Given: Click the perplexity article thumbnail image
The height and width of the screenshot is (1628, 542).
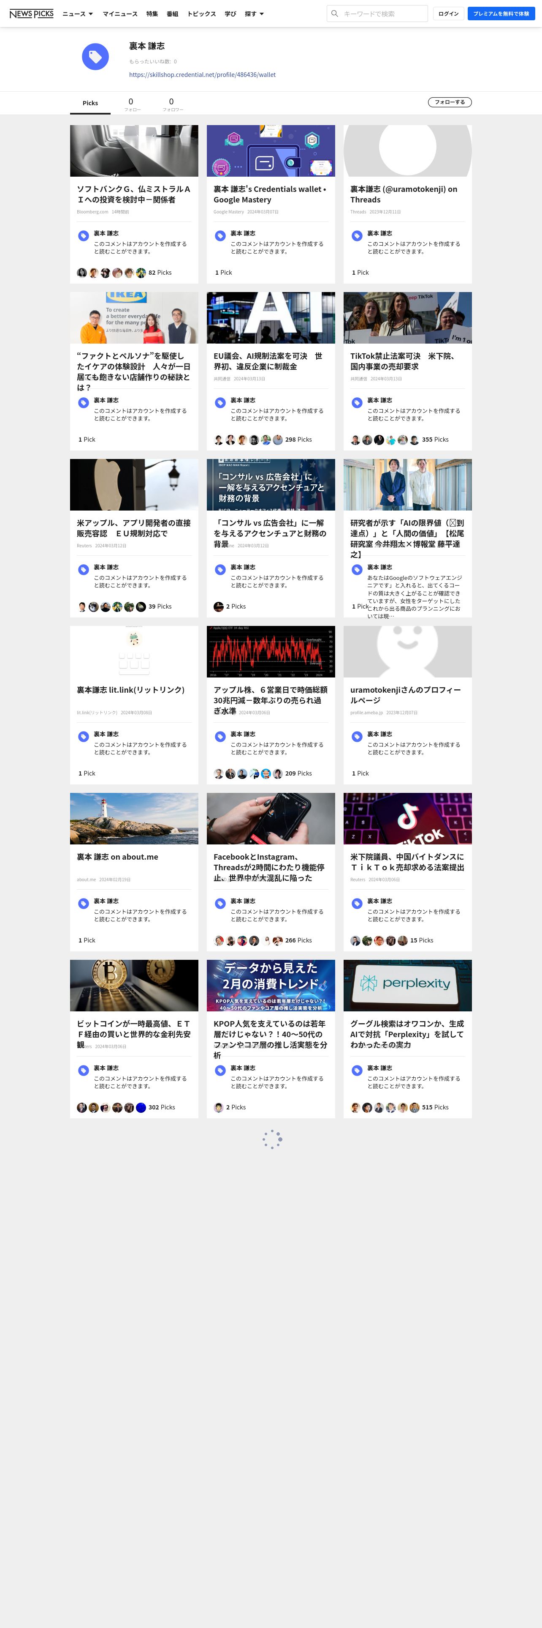Looking at the screenshot, I should (x=408, y=985).
